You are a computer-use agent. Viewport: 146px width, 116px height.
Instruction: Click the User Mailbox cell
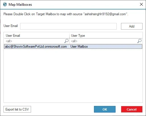[x=106, y=47]
